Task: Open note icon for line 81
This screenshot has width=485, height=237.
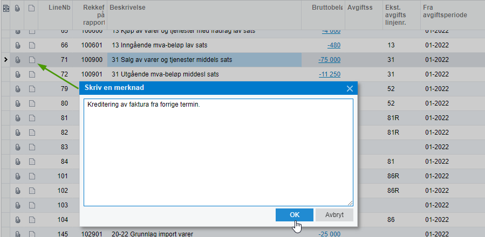Action: coord(32,118)
